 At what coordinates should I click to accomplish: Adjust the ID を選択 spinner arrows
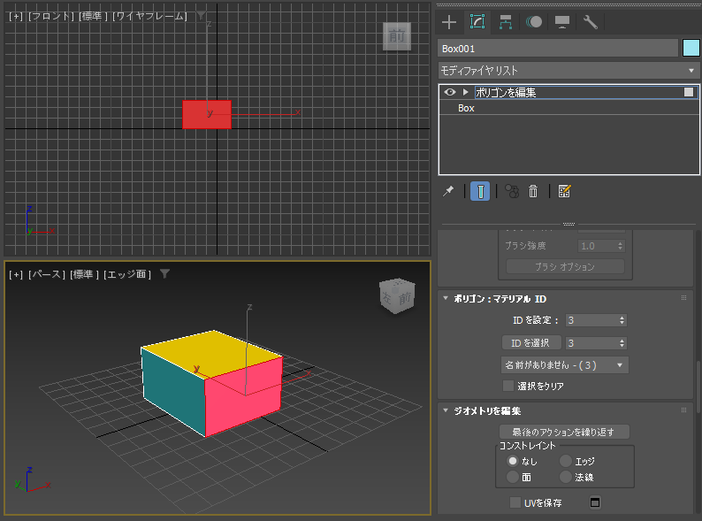click(622, 343)
